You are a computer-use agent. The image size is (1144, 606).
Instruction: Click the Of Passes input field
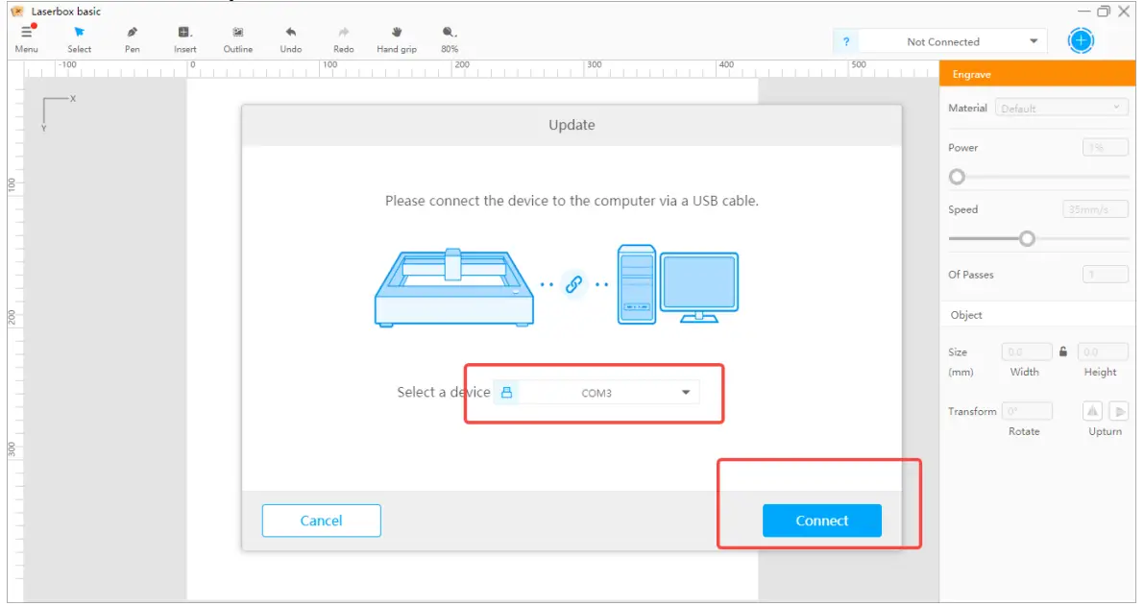(x=1106, y=275)
